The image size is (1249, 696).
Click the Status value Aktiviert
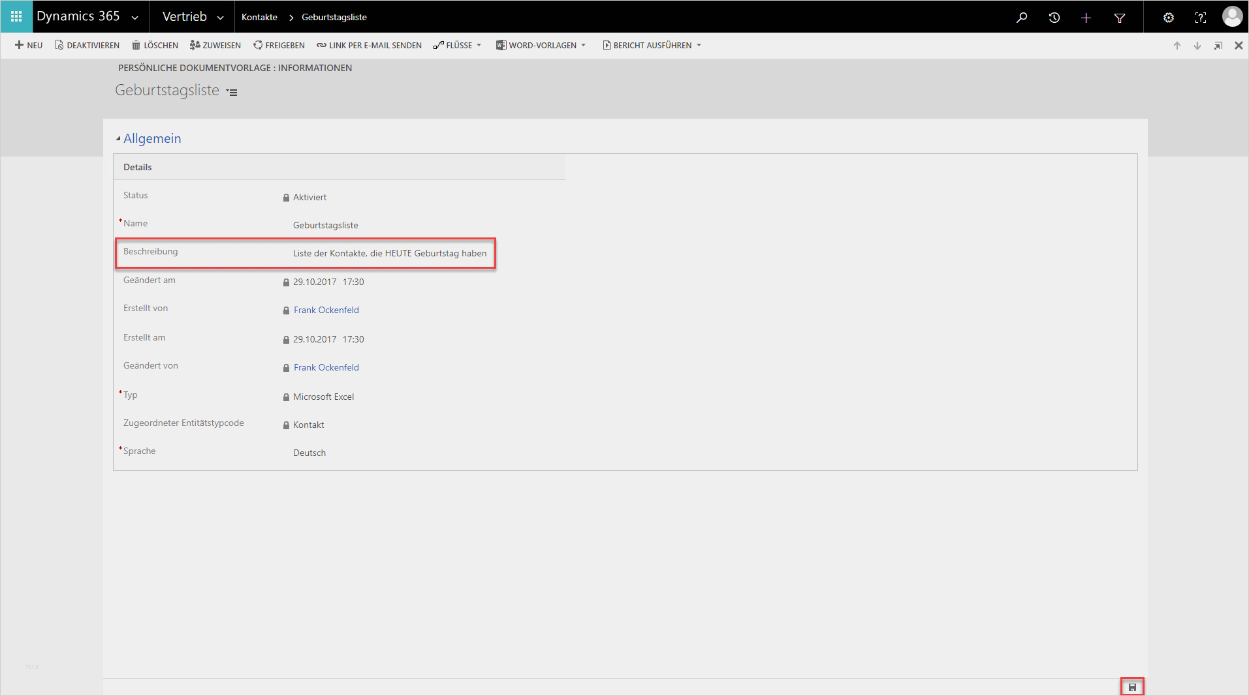[x=309, y=197]
